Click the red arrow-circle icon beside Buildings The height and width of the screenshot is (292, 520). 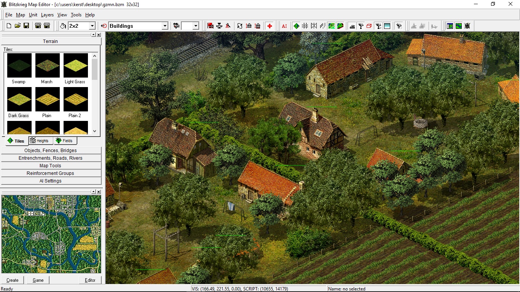click(x=104, y=26)
